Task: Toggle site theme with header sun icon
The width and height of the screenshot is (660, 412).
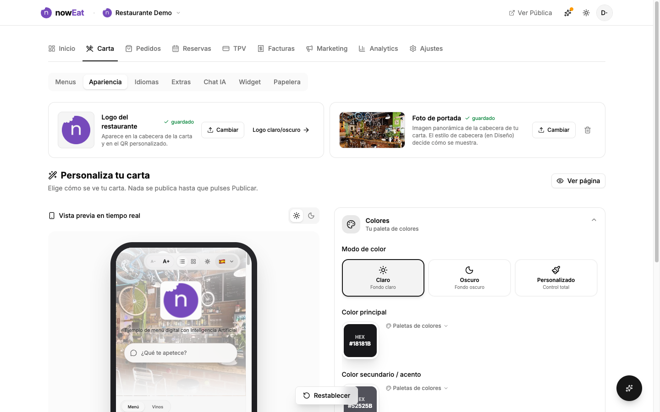Action: (586, 13)
